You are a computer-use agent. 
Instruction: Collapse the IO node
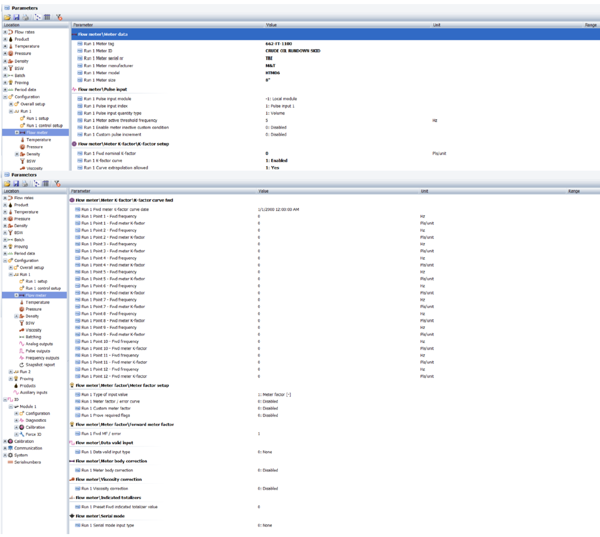pos(5,399)
